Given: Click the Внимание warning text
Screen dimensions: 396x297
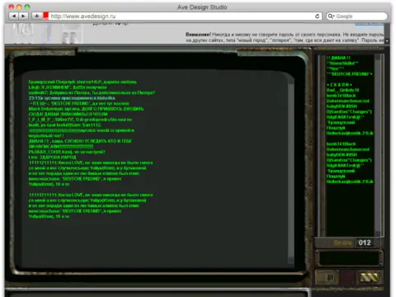Looking at the screenshot, I should tap(198, 35).
